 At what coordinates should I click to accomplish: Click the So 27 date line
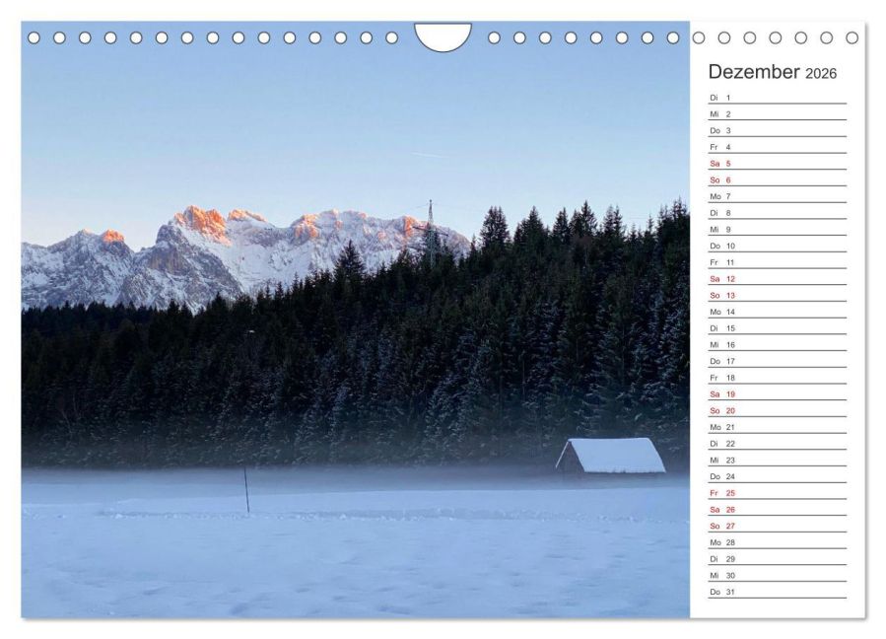pos(778,526)
